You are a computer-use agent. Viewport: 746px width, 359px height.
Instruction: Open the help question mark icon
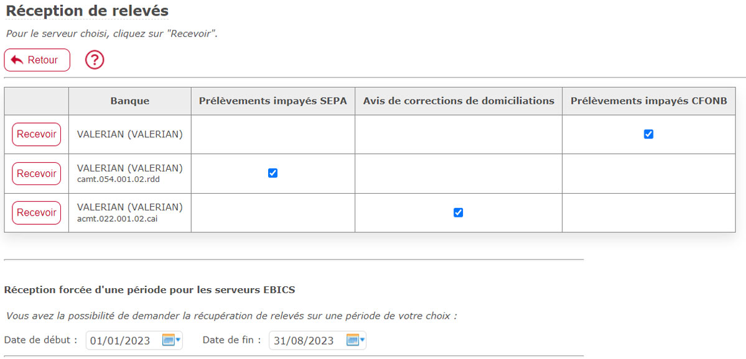[x=95, y=60]
